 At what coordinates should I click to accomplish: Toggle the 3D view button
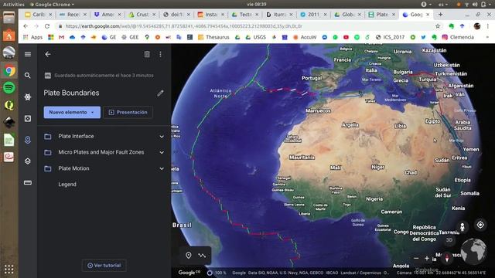[x=449, y=240]
